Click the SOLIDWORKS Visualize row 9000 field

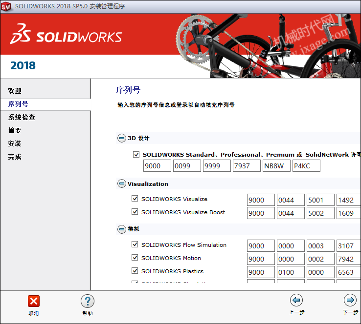[261, 200]
